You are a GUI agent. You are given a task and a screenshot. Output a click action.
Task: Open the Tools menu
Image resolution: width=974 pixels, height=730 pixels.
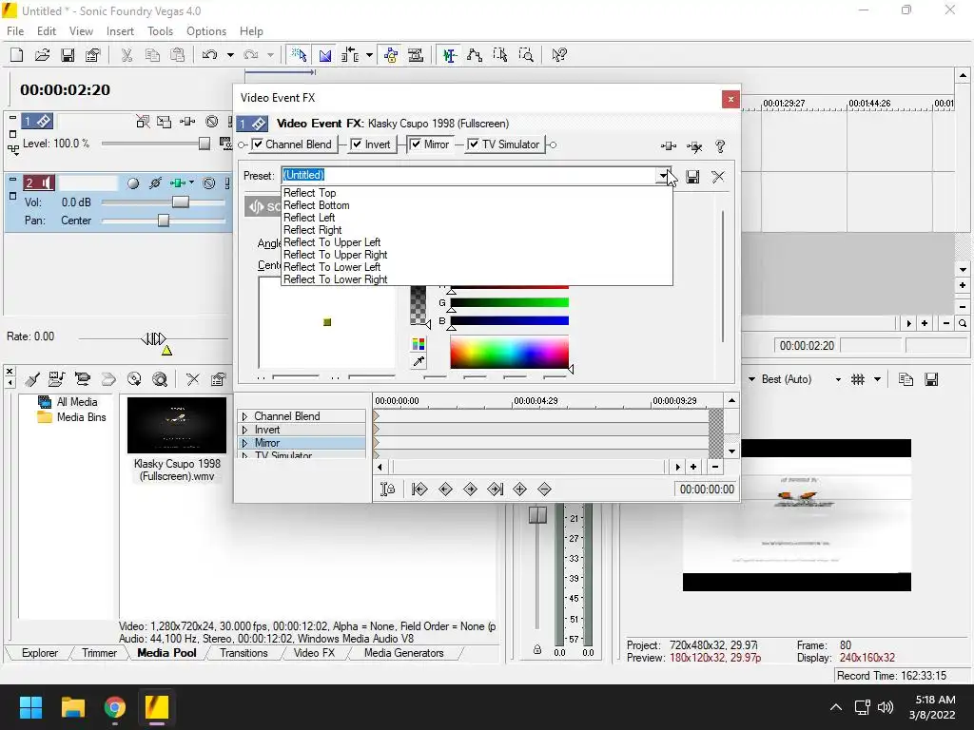160,31
